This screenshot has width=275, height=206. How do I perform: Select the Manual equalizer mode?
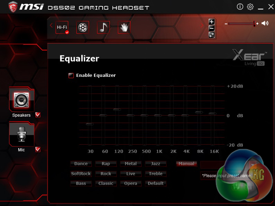(x=186, y=164)
